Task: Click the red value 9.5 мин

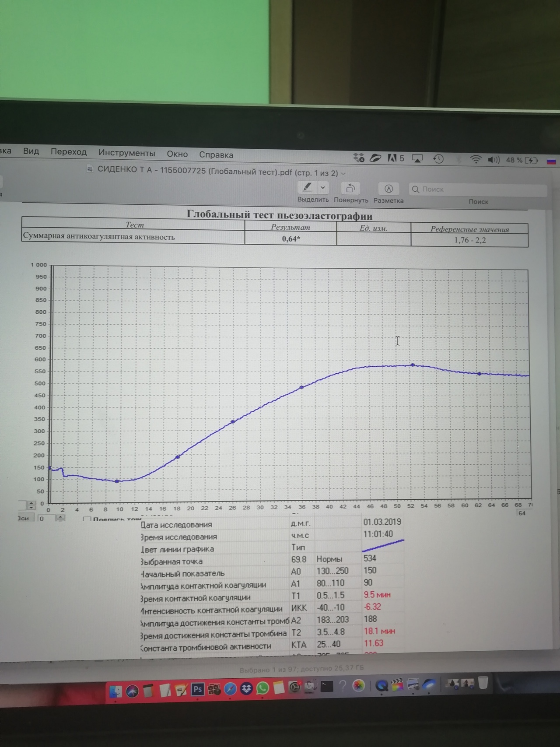Action: click(377, 595)
